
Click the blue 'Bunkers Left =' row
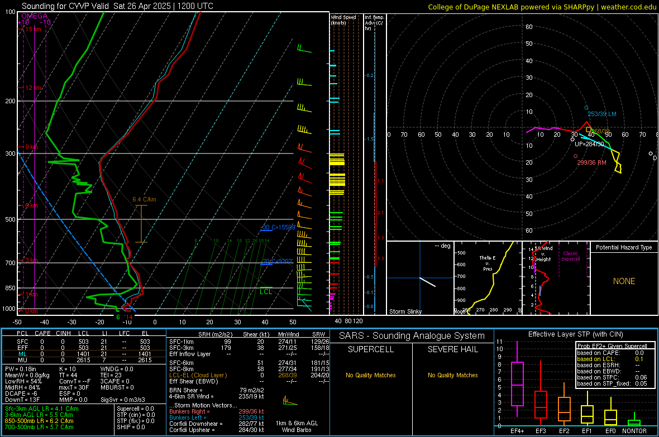[217, 417]
